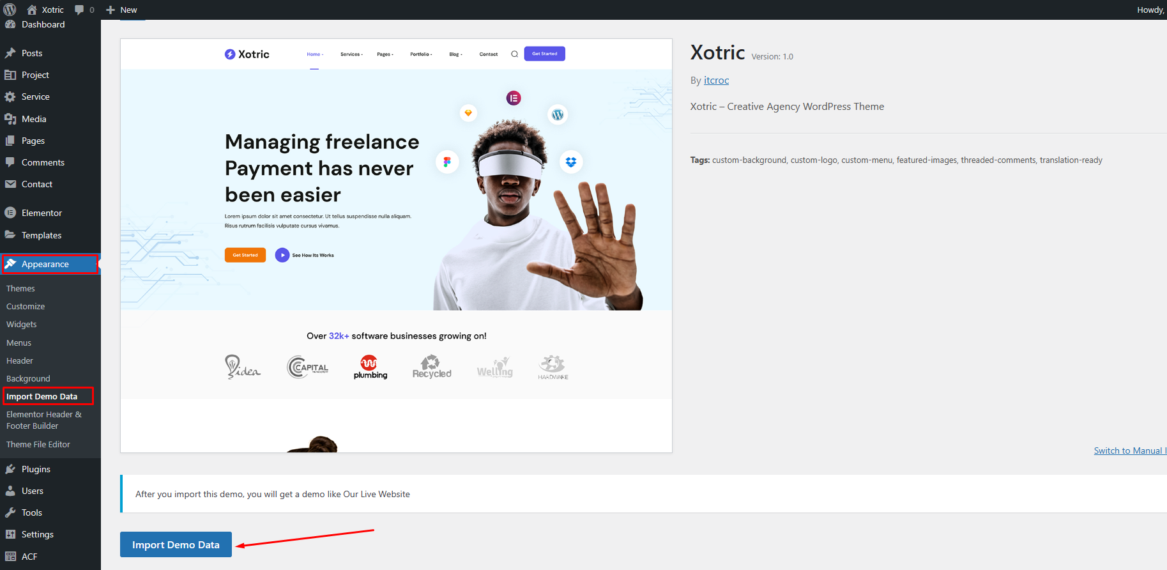
Task: Expand the Blog dropdown in demo preview nav
Action: 455,54
